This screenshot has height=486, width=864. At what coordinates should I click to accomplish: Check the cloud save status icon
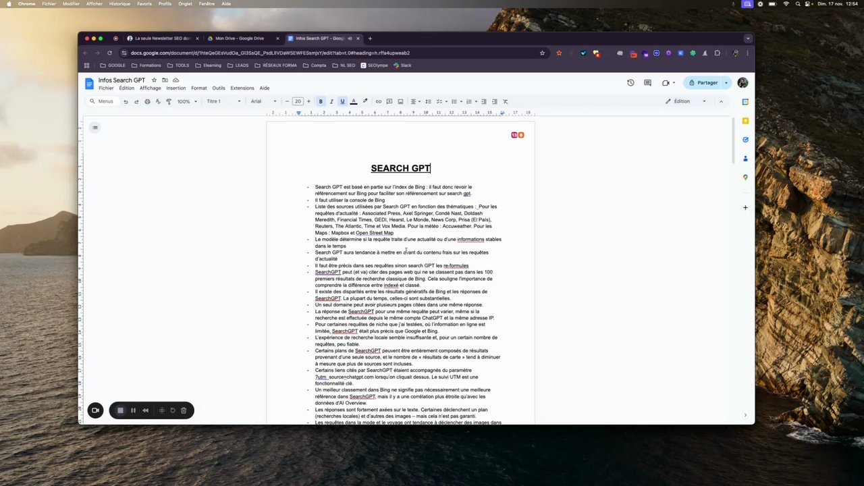tap(175, 80)
